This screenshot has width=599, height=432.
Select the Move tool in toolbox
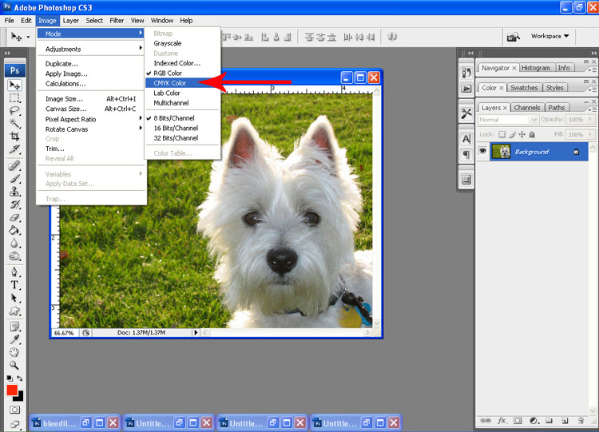[14, 85]
